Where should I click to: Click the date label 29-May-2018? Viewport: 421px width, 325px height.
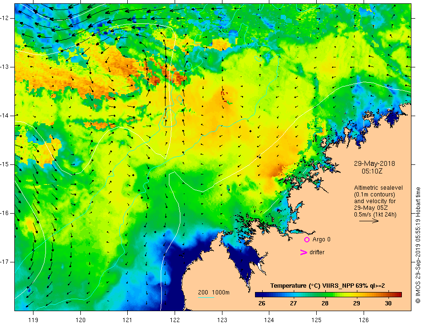coord(374,163)
